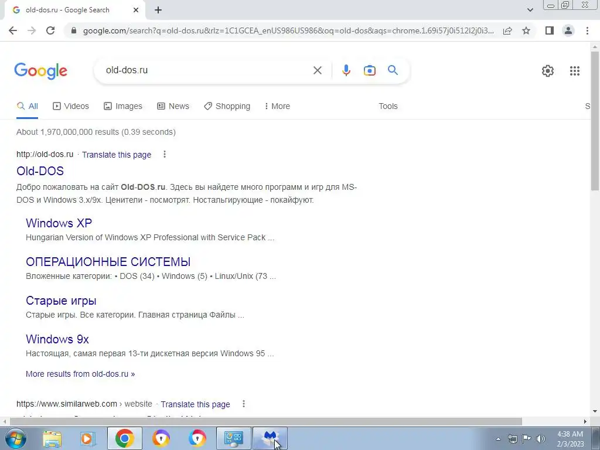The height and width of the screenshot is (450, 600).
Task: Open the Windows Start menu
Action: (x=15, y=438)
